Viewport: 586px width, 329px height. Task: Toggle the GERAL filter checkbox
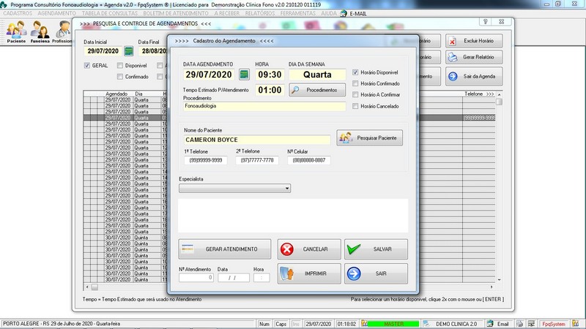87,66
